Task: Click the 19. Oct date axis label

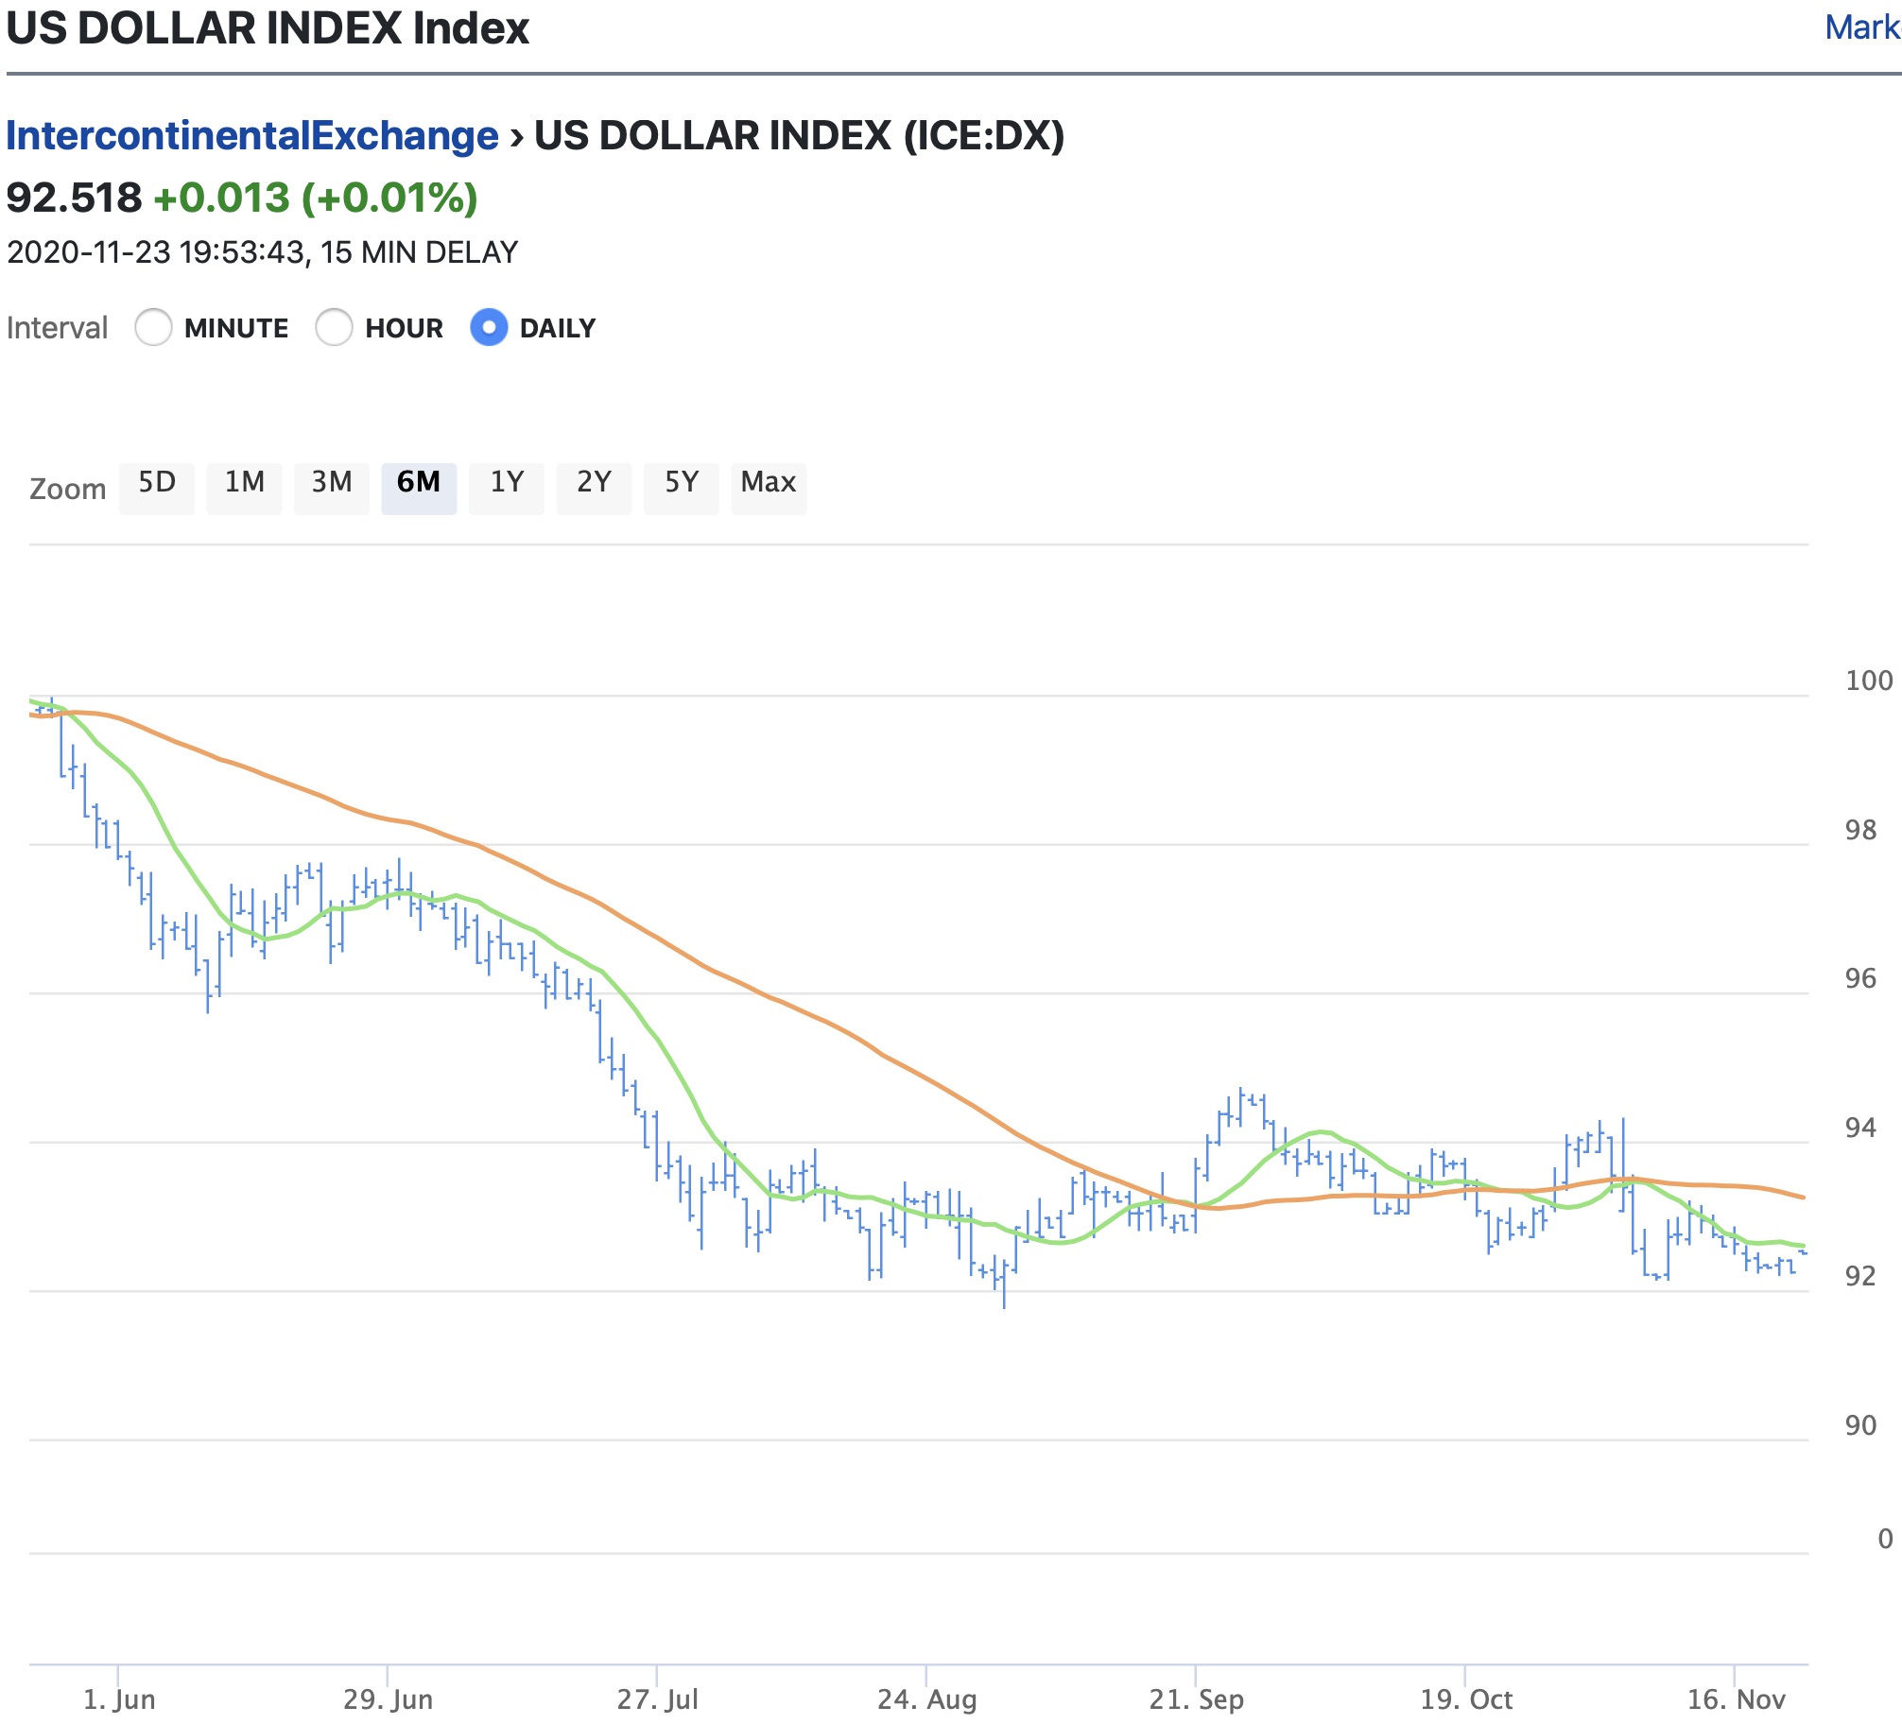Action: 1466,1699
